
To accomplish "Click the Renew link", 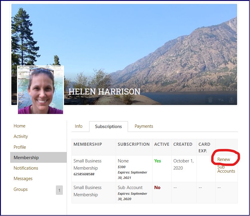I will coord(224,159).
